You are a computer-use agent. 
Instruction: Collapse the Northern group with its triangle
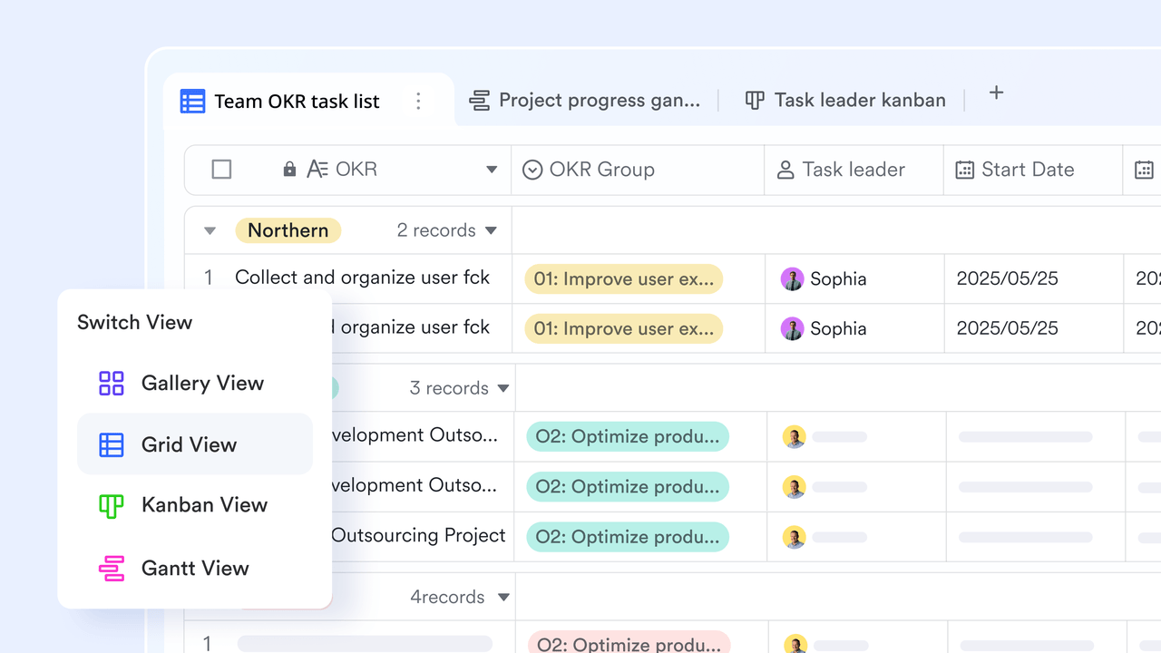(210, 230)
